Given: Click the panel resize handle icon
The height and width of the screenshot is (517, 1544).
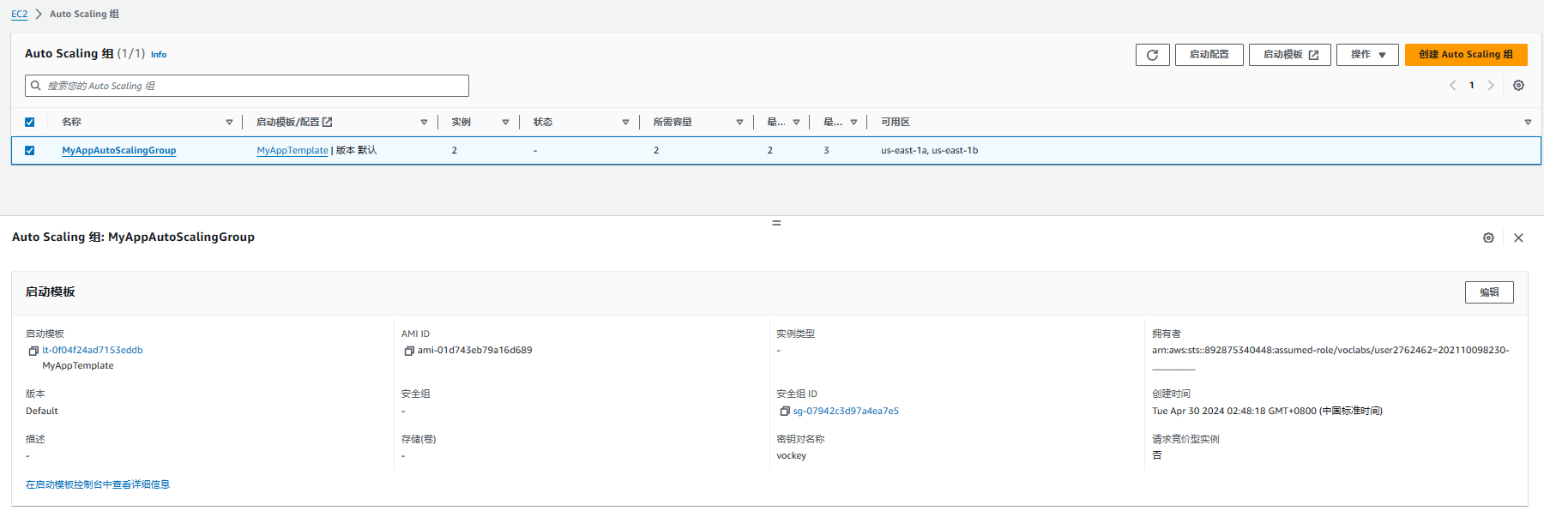Looking at the screenshot, I should (776, 223).
